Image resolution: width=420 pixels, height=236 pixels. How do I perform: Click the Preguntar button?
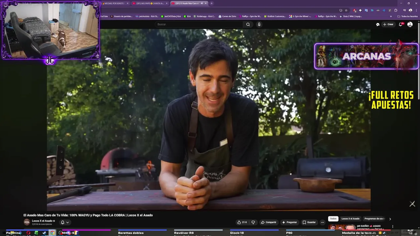click(x=289, y=222)
